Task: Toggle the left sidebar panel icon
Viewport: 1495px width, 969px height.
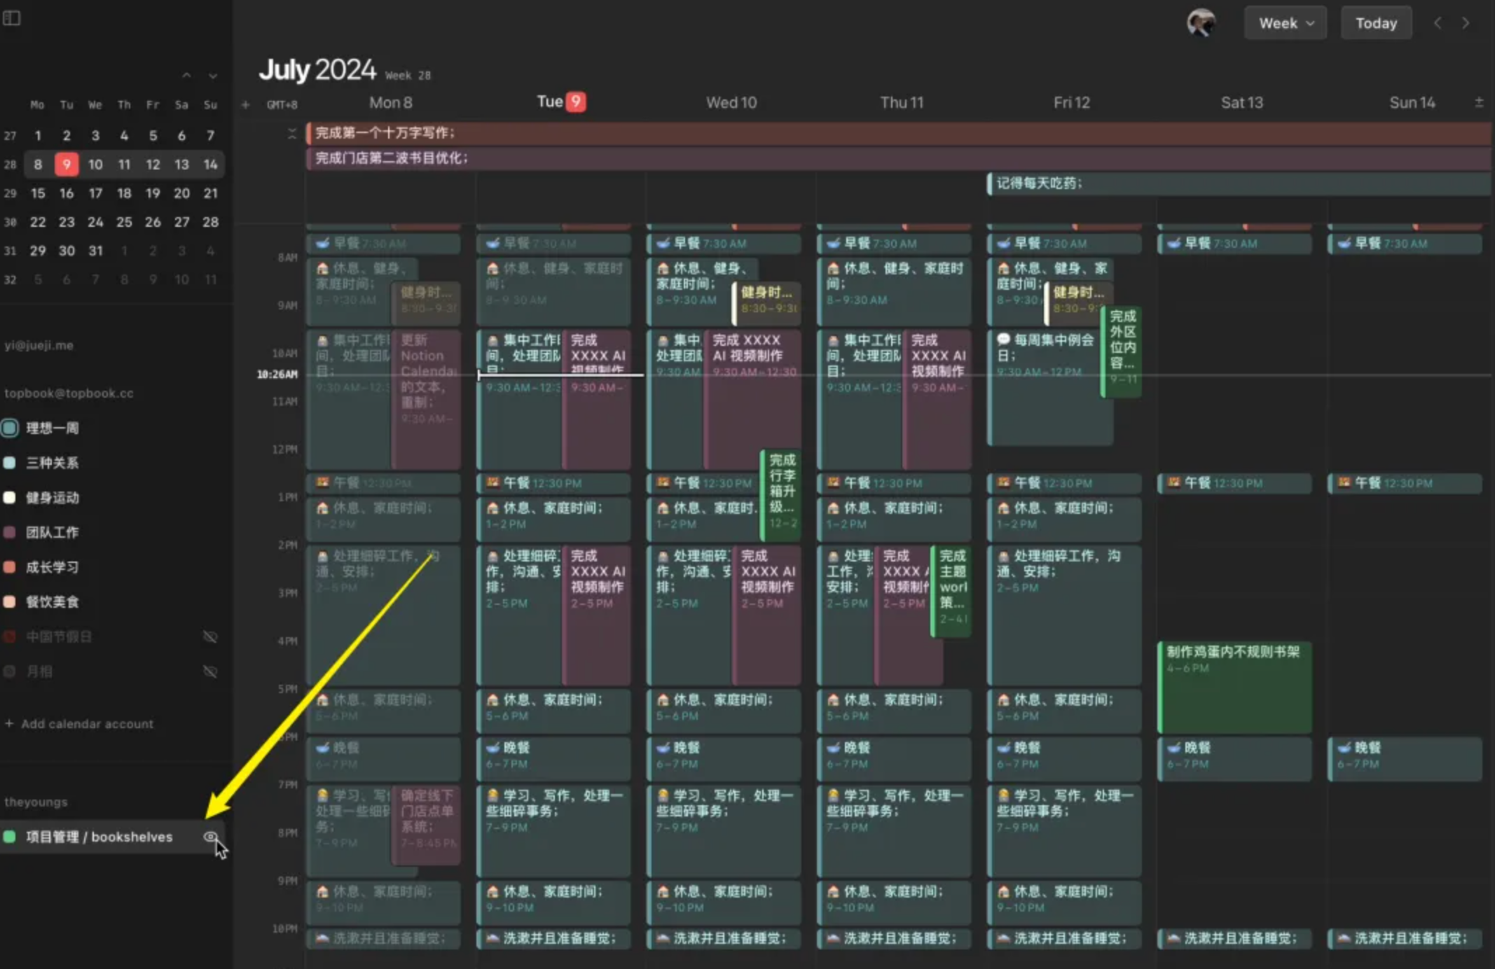Action: 12,18
